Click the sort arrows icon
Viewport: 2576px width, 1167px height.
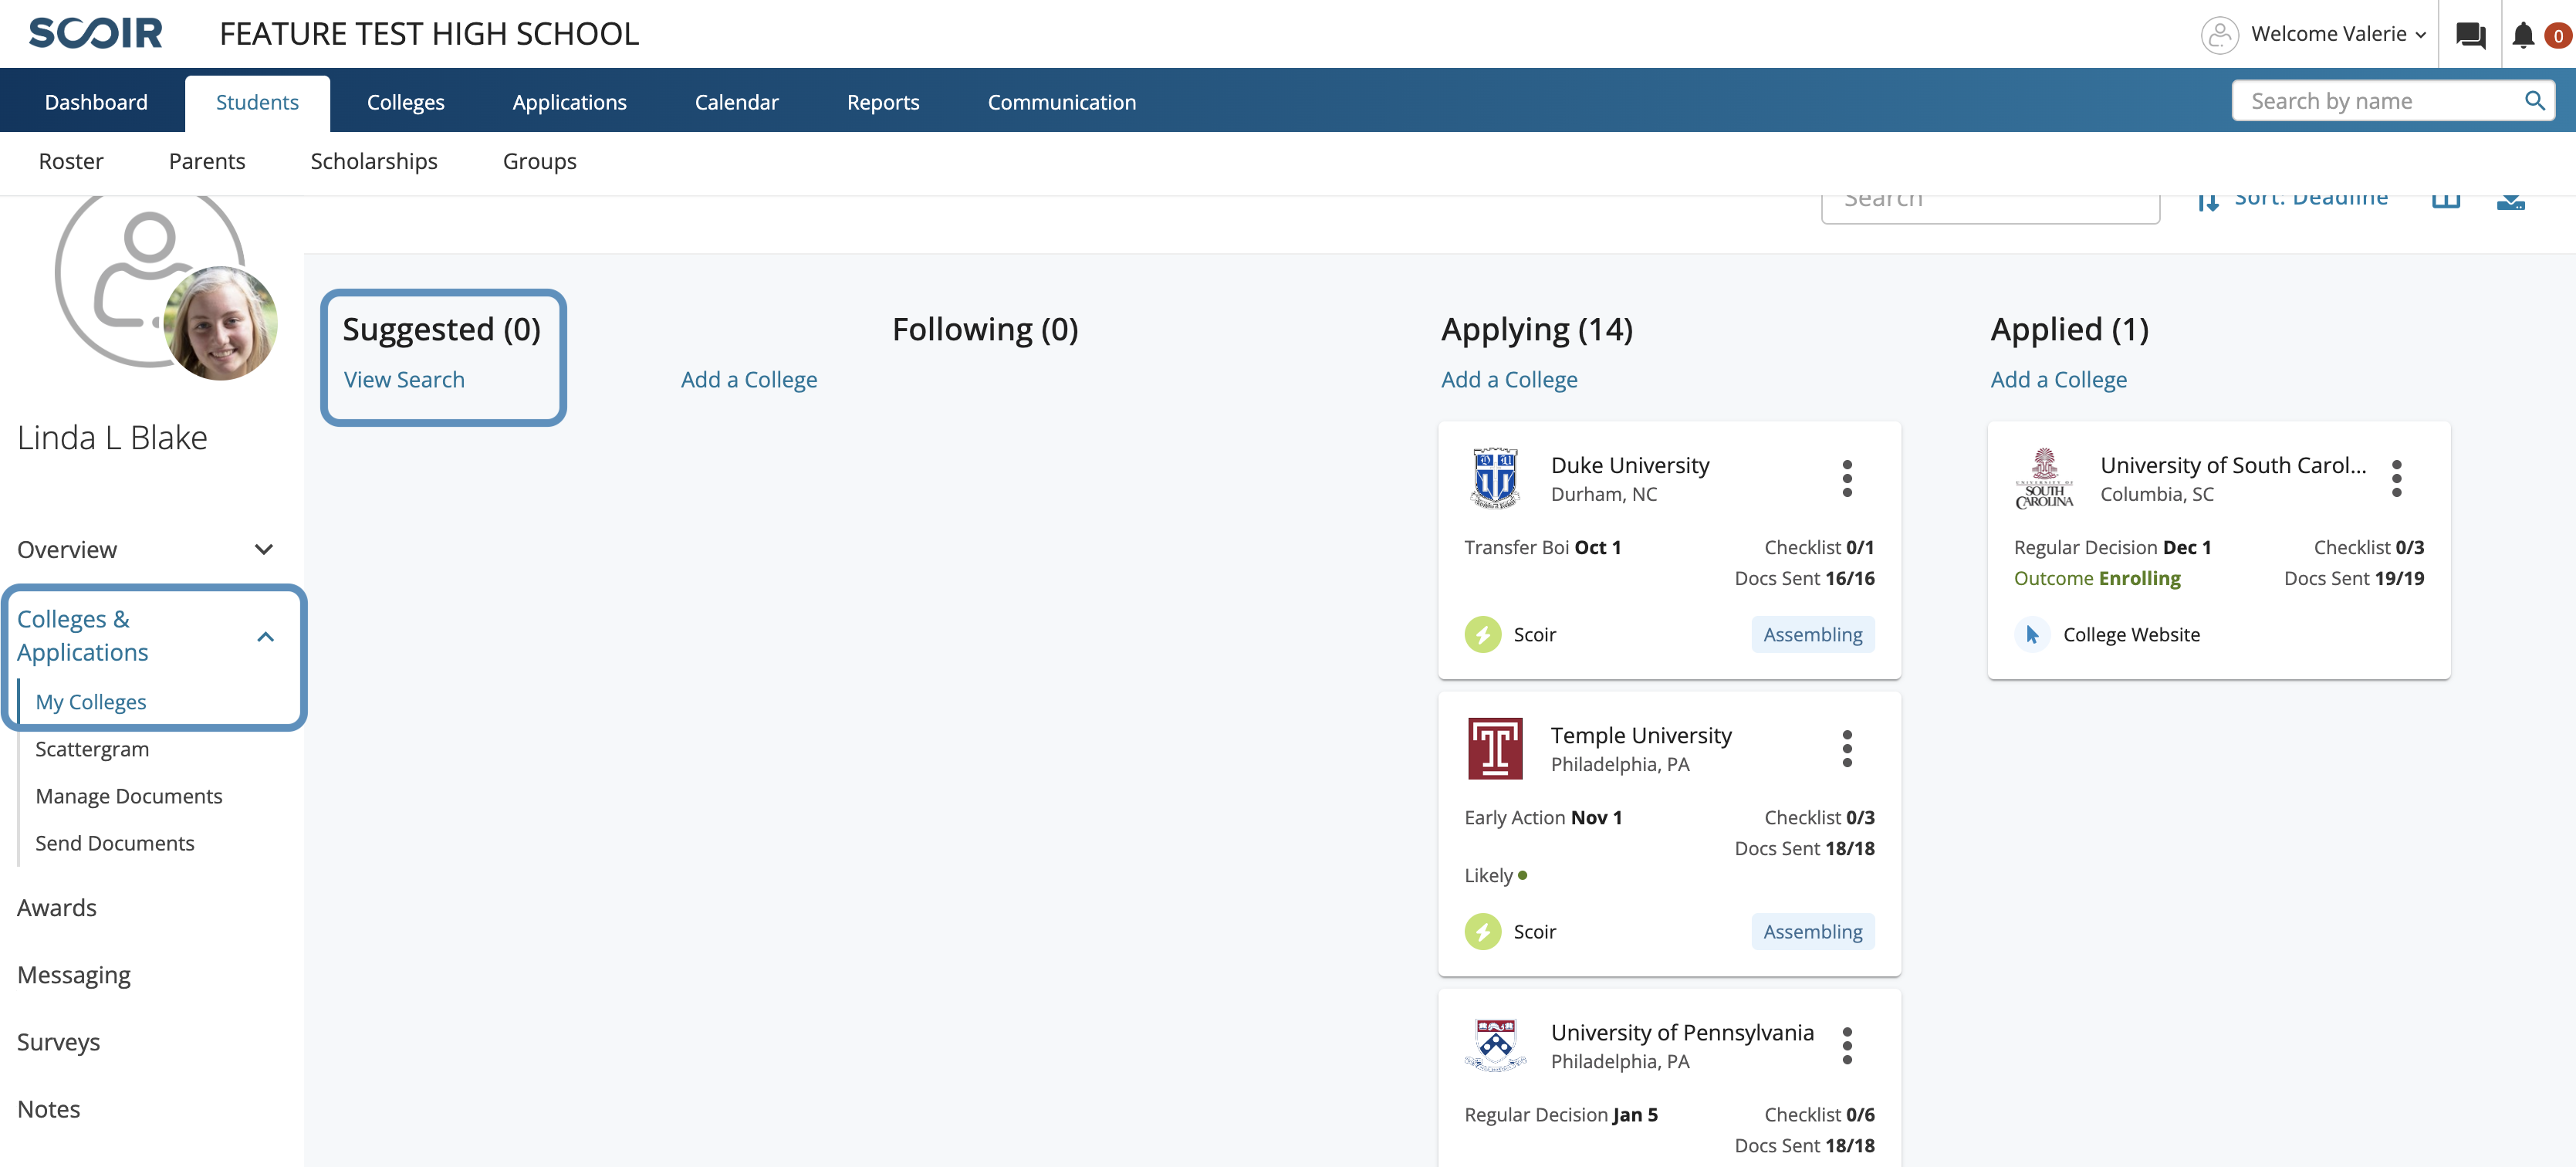2208,202
